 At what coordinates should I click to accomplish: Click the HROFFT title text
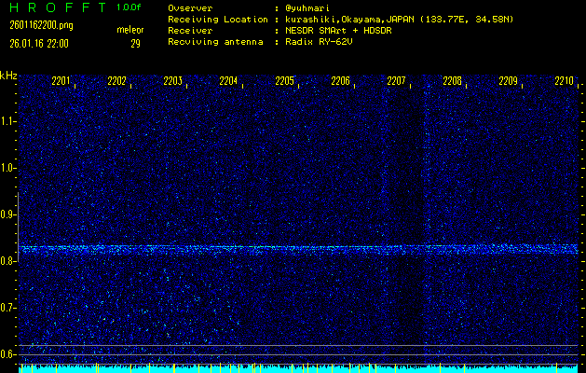click(56, 7)
